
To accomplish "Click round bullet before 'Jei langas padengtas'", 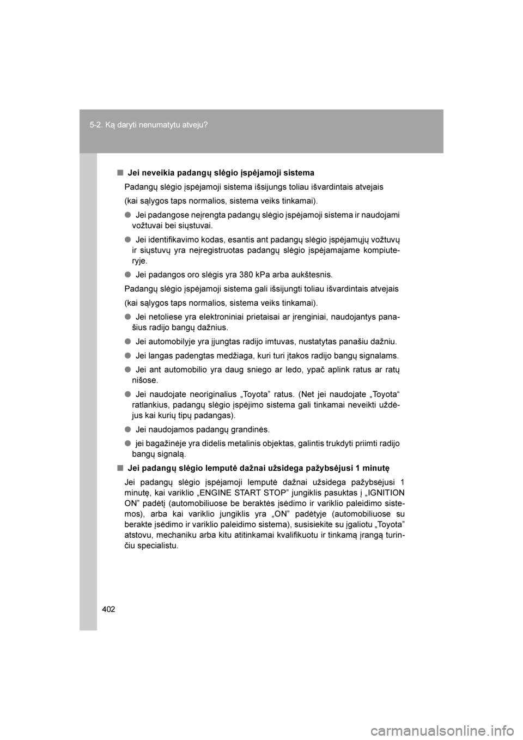I will 127,356.
